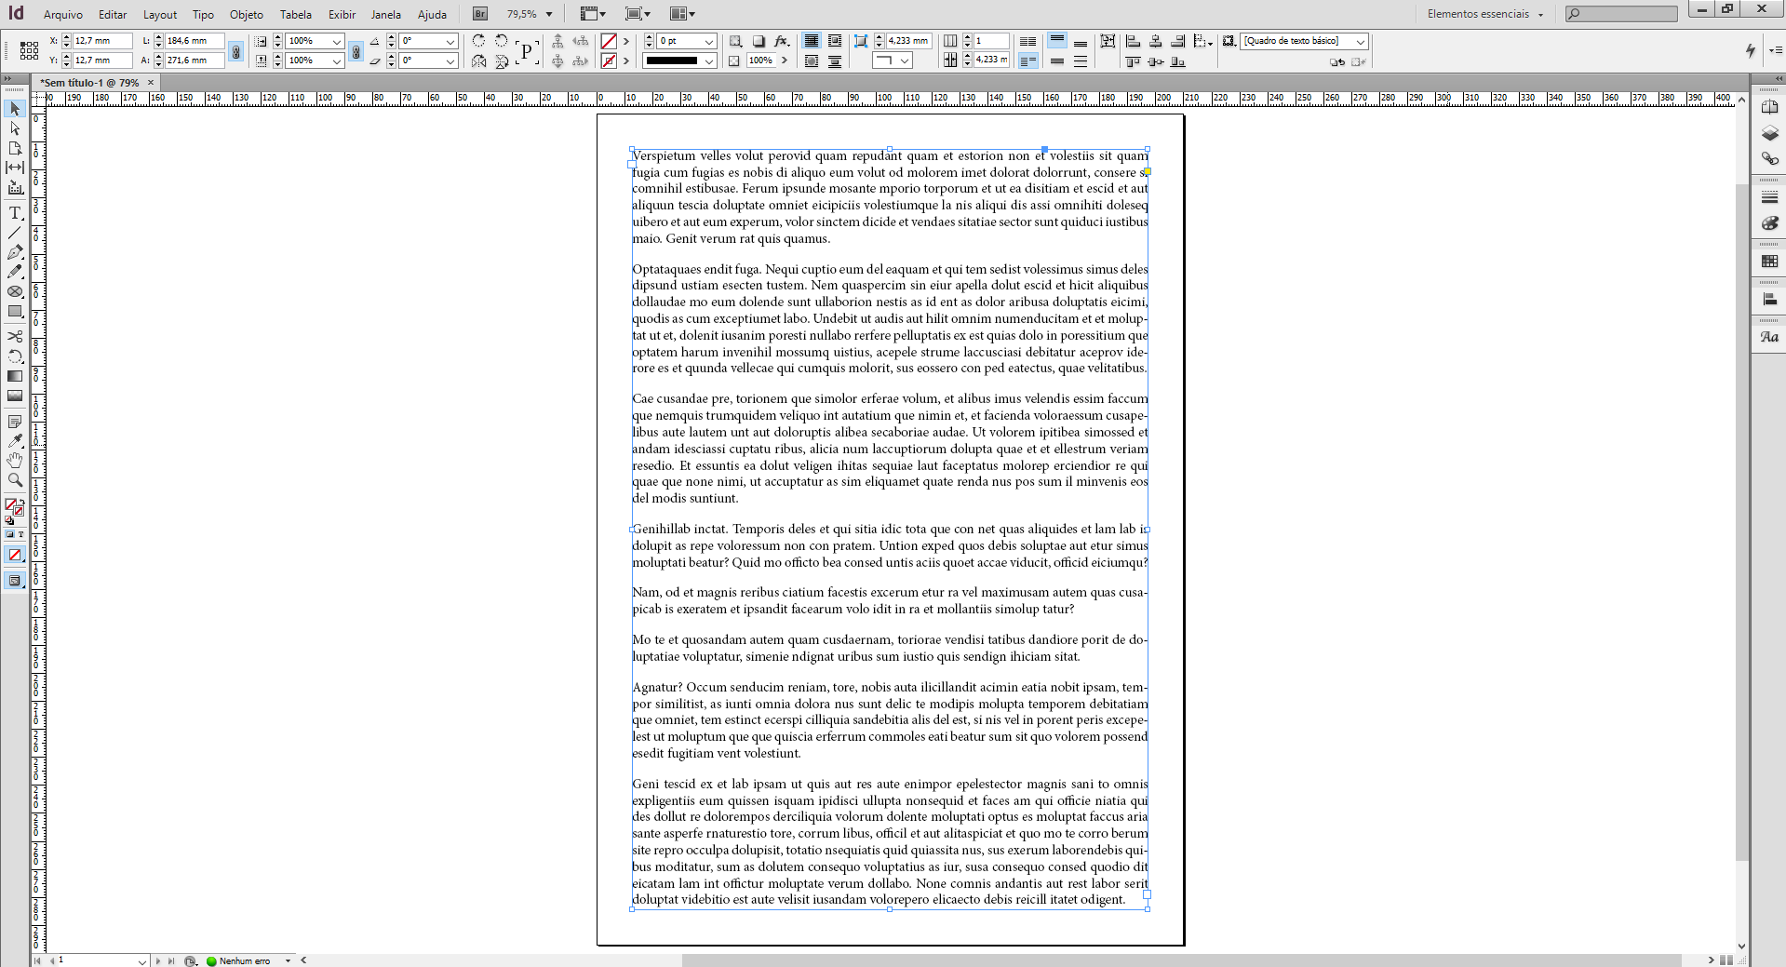Click the Quick Apply lightning icon
The image size is (1786, 967).
1751,50
